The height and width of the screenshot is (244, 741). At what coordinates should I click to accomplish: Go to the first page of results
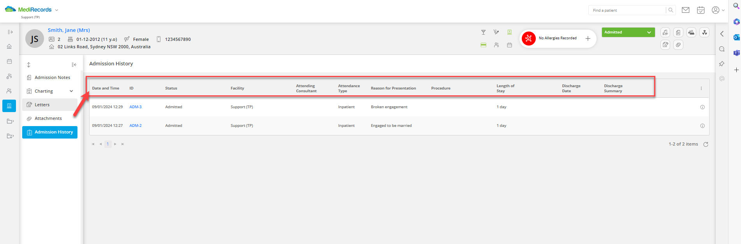coord(93,144)
